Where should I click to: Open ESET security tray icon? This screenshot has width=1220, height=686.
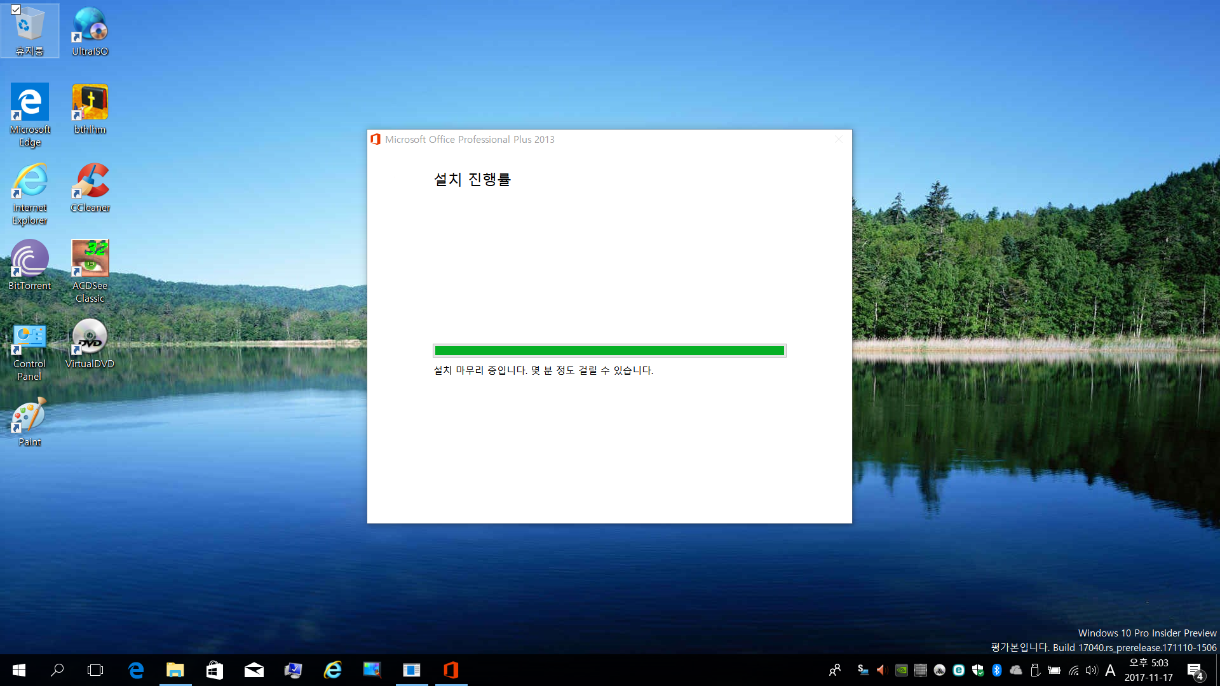(x=959, y=670)
